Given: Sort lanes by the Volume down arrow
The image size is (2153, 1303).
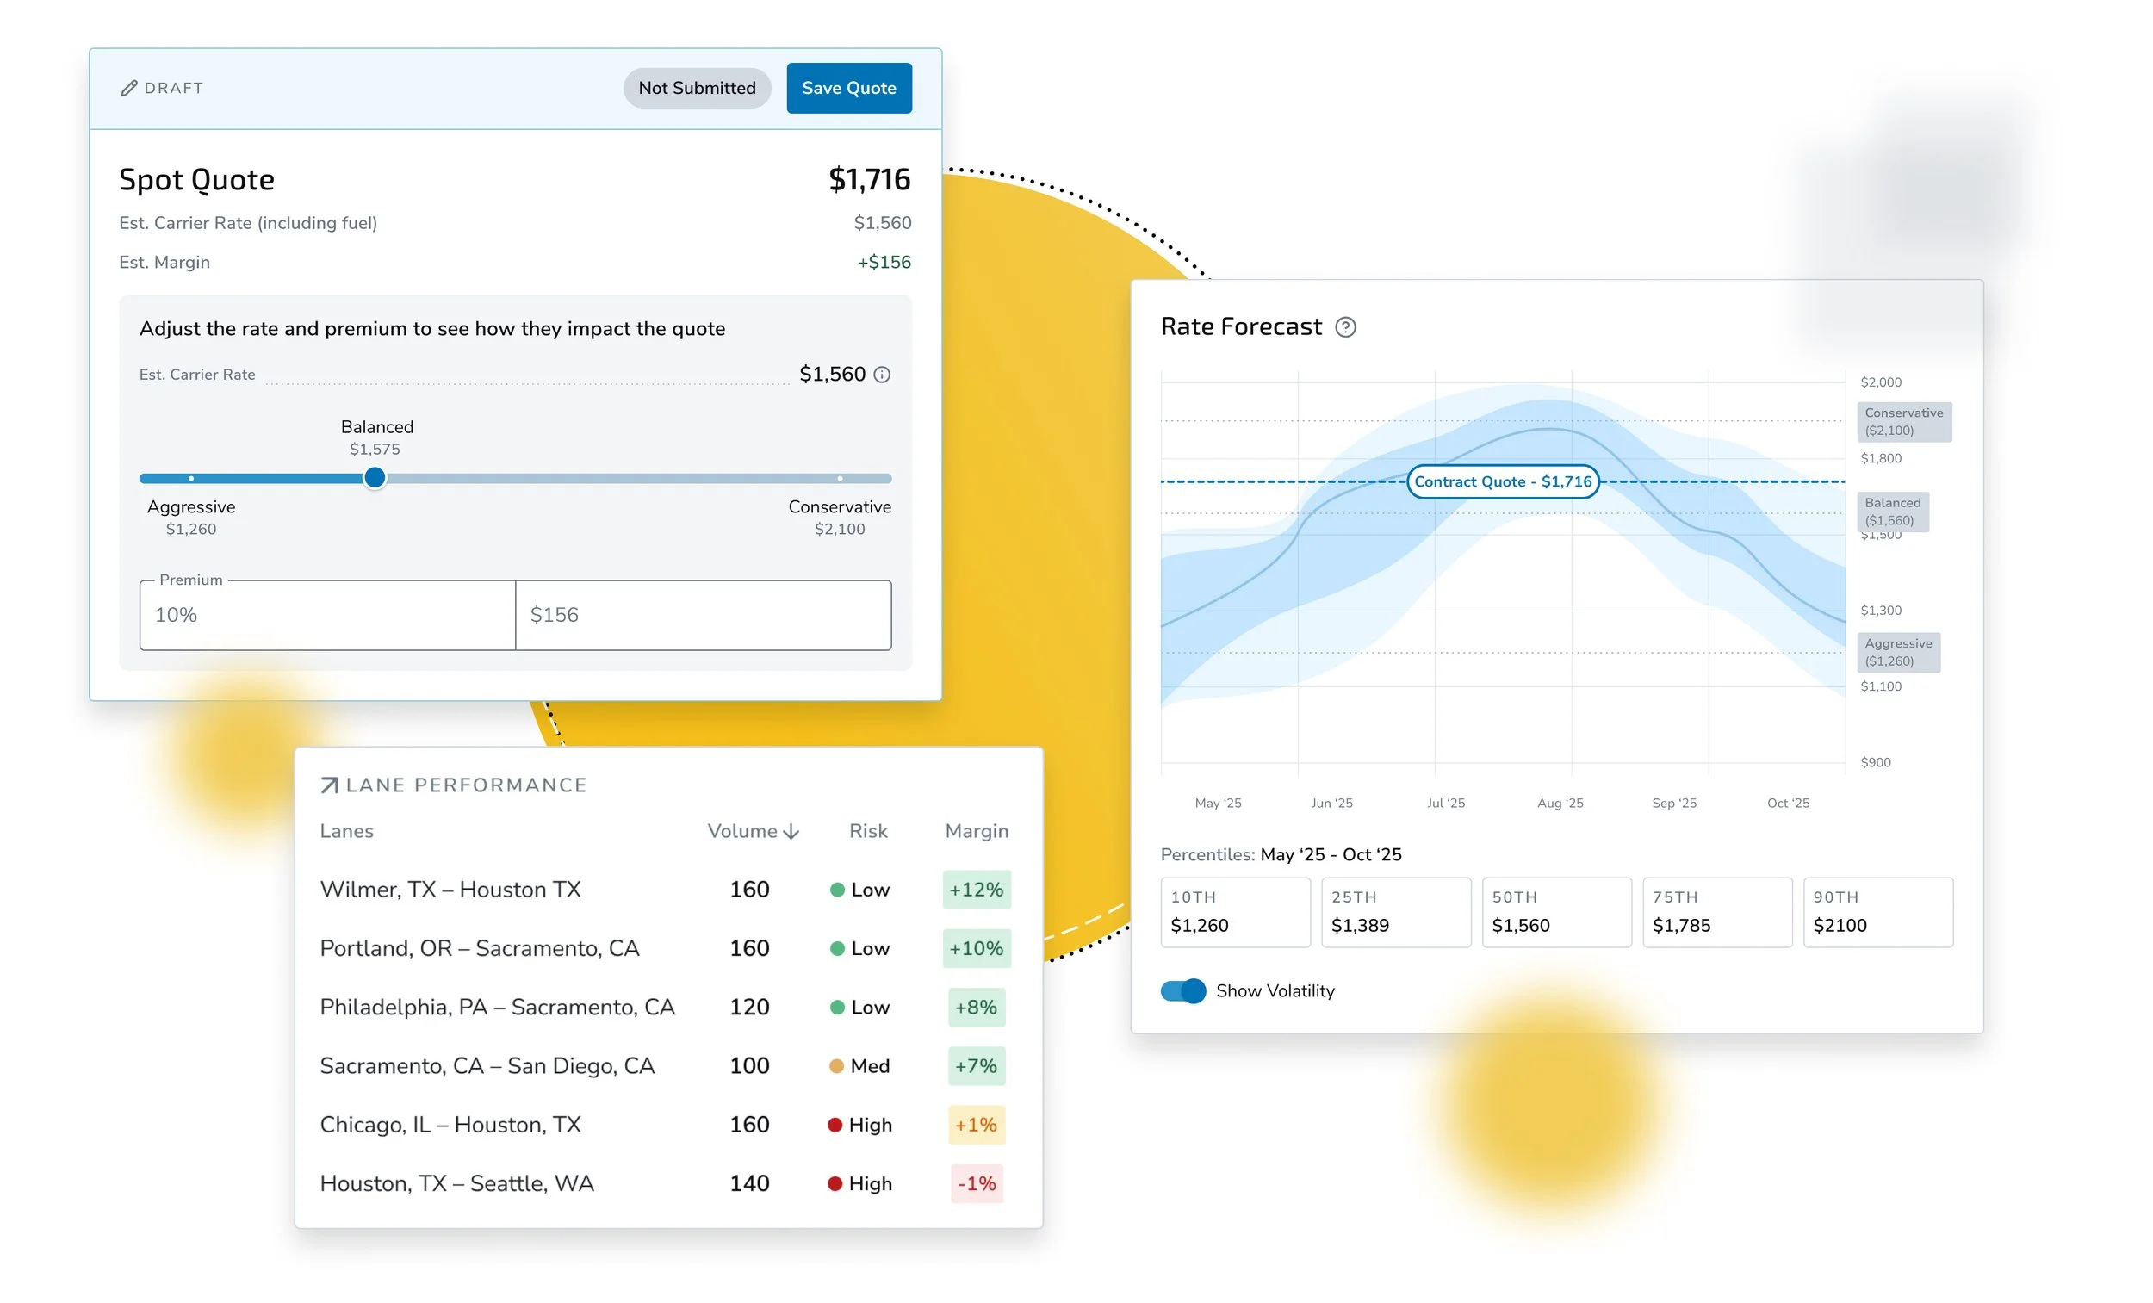Looking at the screenshot, I should (791, 832).
